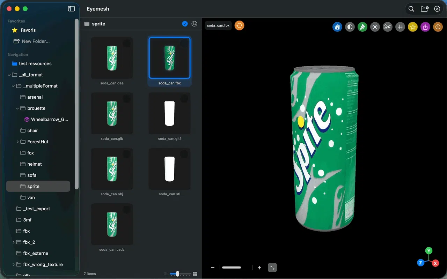Select the scissors tool icon

(388, 27)
